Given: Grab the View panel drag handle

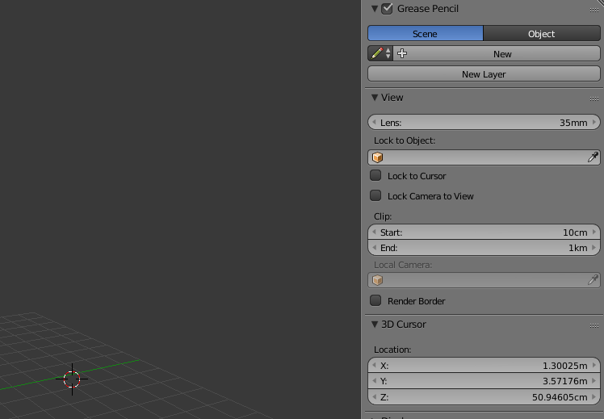Looking at the screenshot, I should point(594,99).
